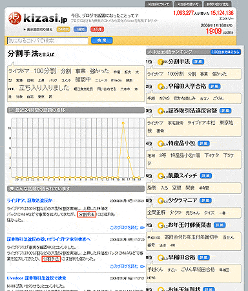Click the kizasi.jp logo

(38, 18)
